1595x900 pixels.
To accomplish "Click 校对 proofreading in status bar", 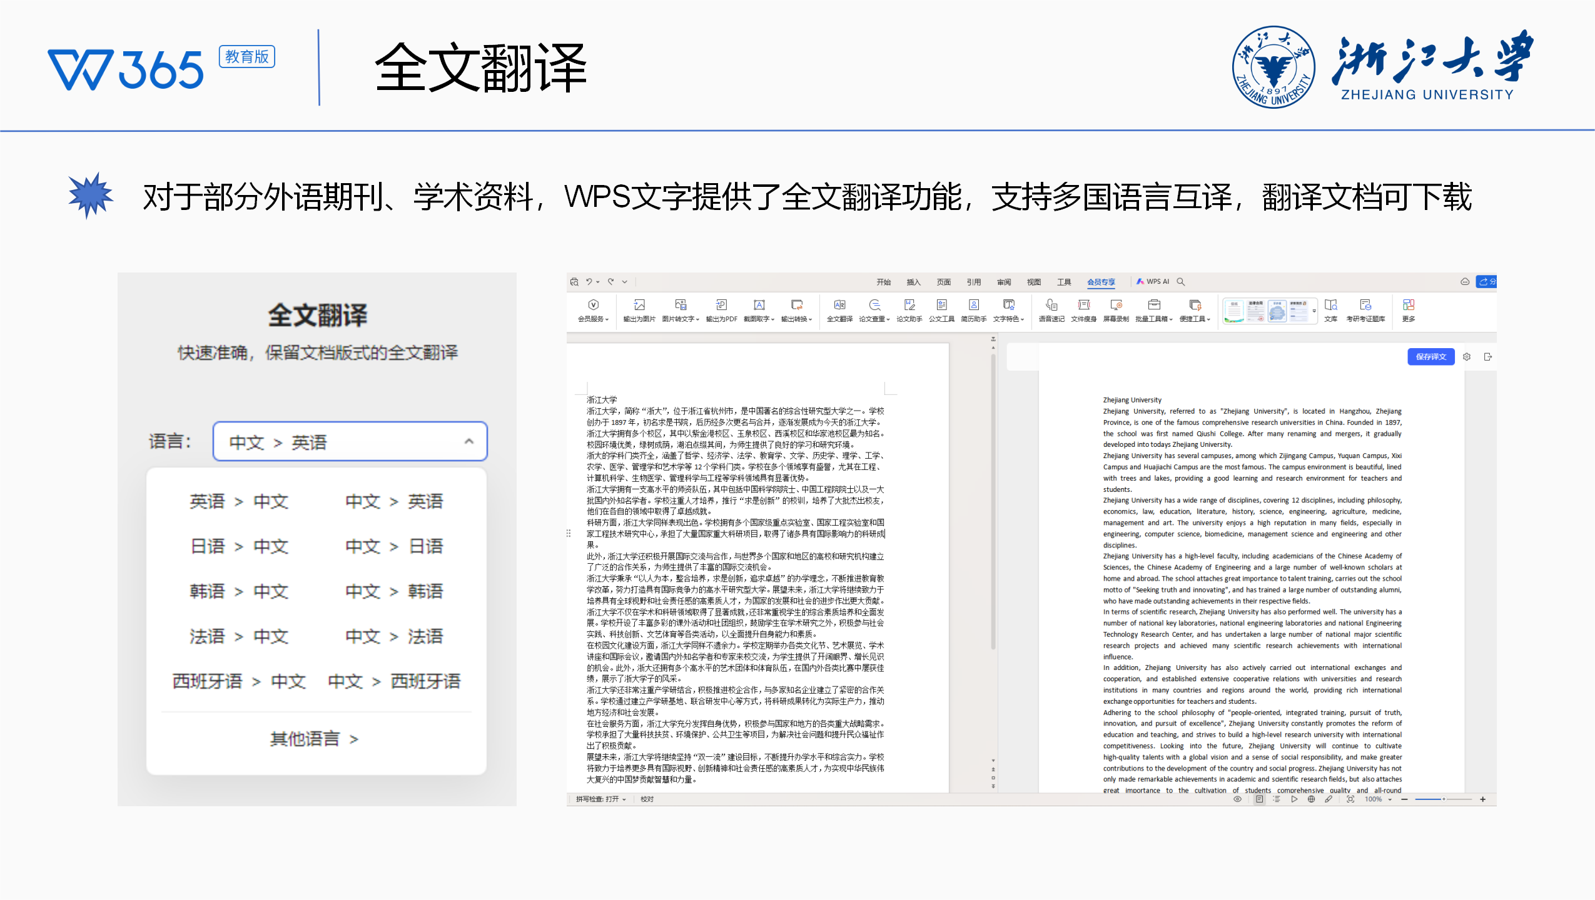I will tap(647, 799).
